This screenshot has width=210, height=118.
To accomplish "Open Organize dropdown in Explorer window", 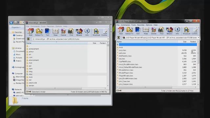I will (x=16, y=27).
